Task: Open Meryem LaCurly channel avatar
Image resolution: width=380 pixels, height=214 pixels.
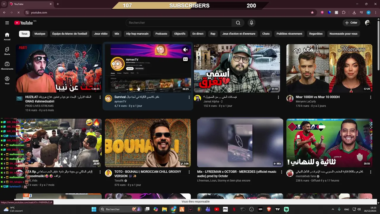Action: click(290, 99)
